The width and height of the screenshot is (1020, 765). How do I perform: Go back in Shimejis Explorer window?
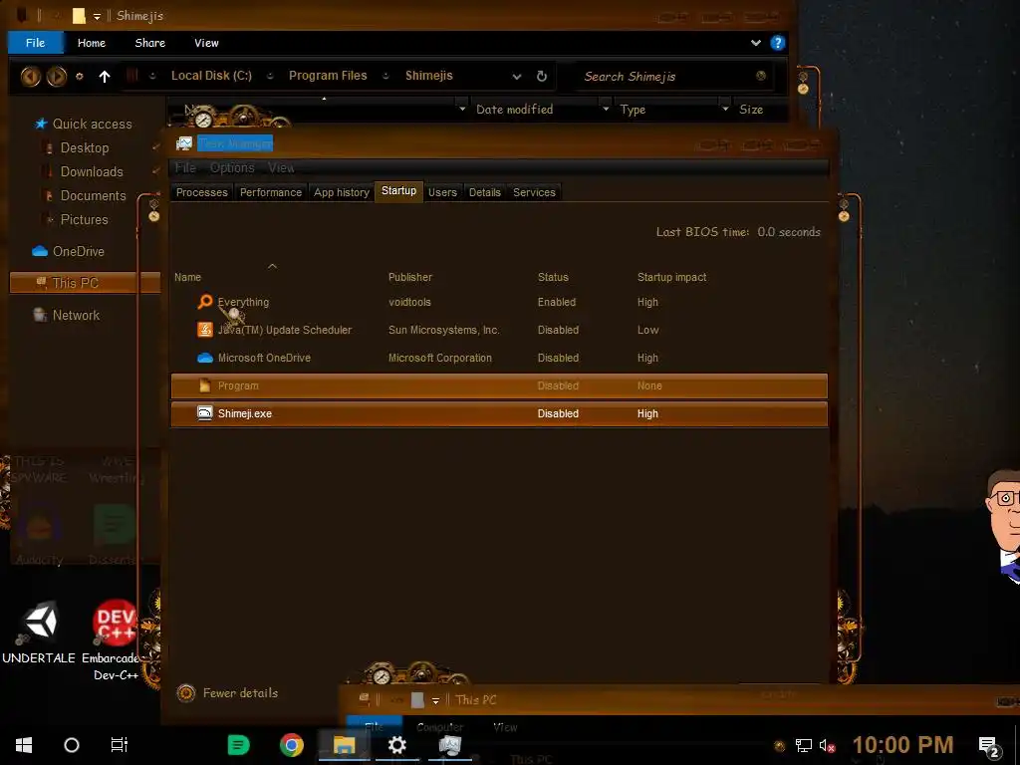(x=30, y=77)
